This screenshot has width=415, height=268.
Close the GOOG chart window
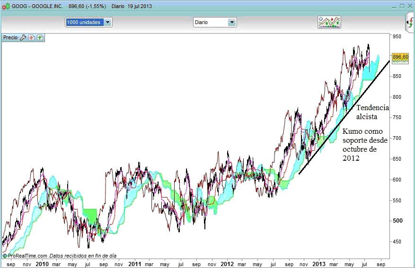410,6
